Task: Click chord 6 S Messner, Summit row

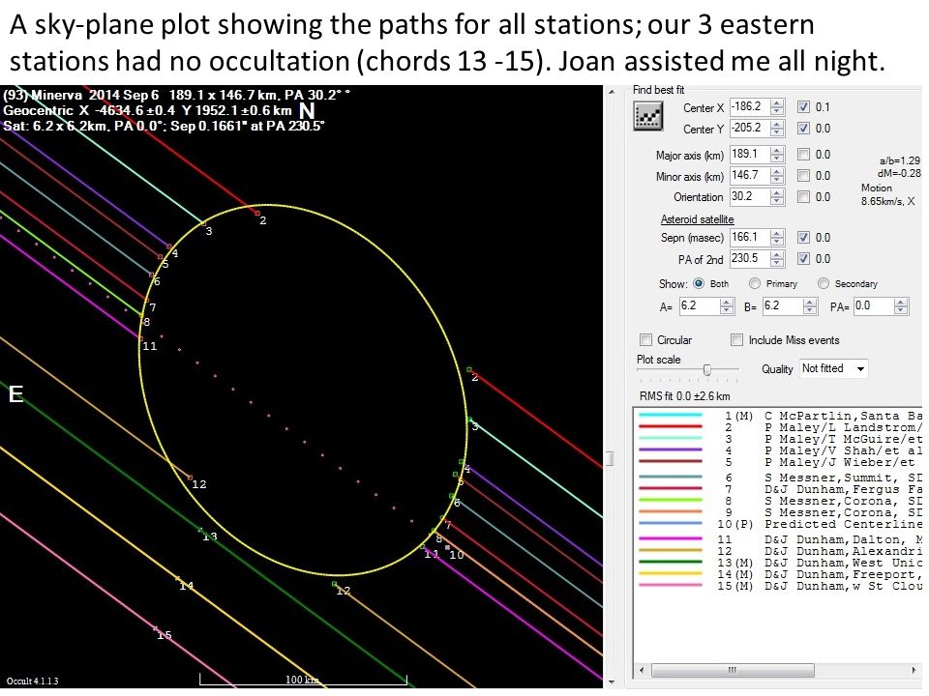Action: [780, 478]
